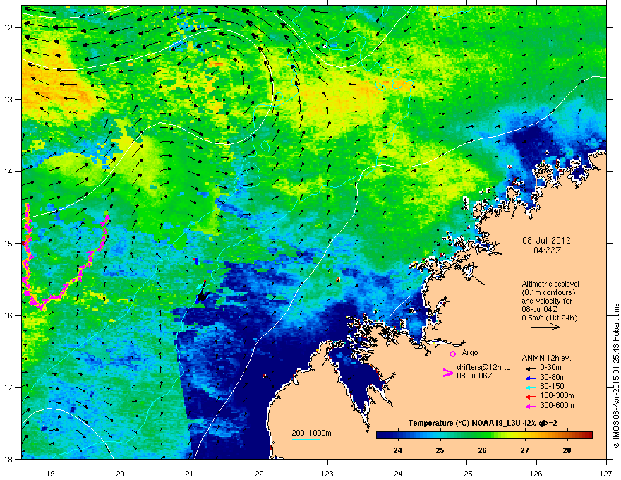Click the '08-Jul 06Z' drifter text
Viewport: 621px width, 480px height.
click(x=474, y=376)
